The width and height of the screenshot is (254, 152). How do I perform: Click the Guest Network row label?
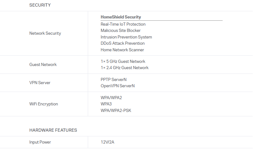point(43,64)
